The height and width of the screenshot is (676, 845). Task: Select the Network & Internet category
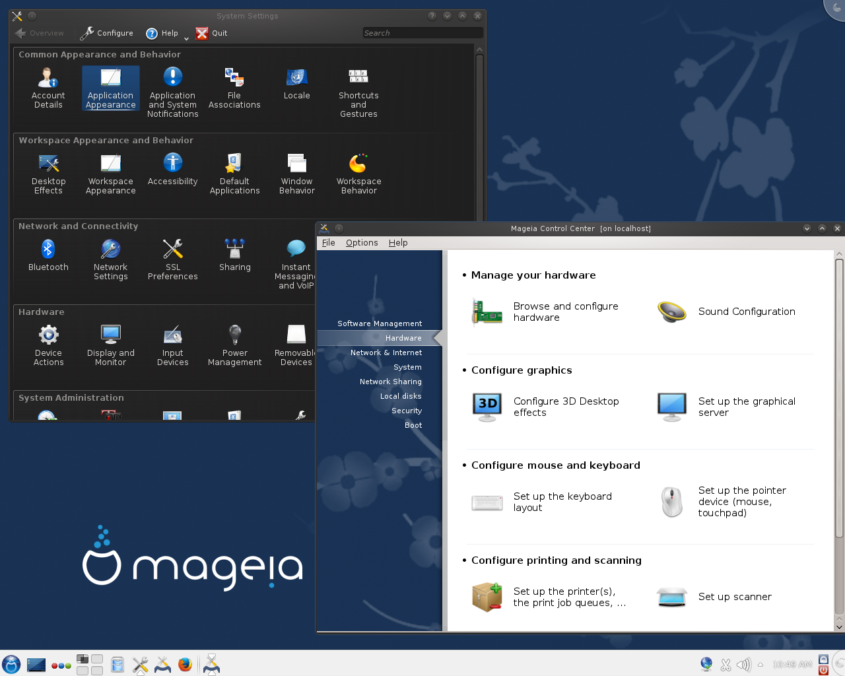386,353
